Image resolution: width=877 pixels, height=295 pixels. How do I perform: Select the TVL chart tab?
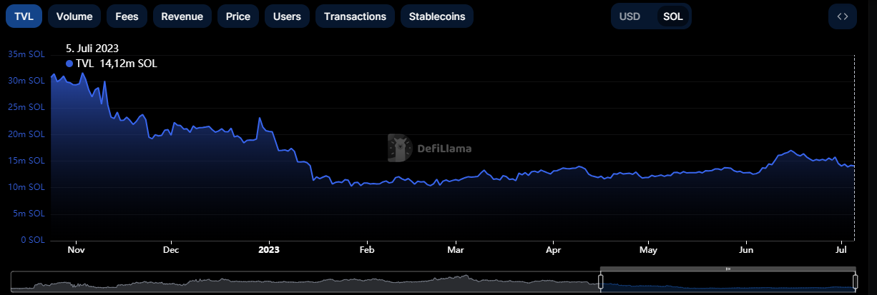(24, 16)
